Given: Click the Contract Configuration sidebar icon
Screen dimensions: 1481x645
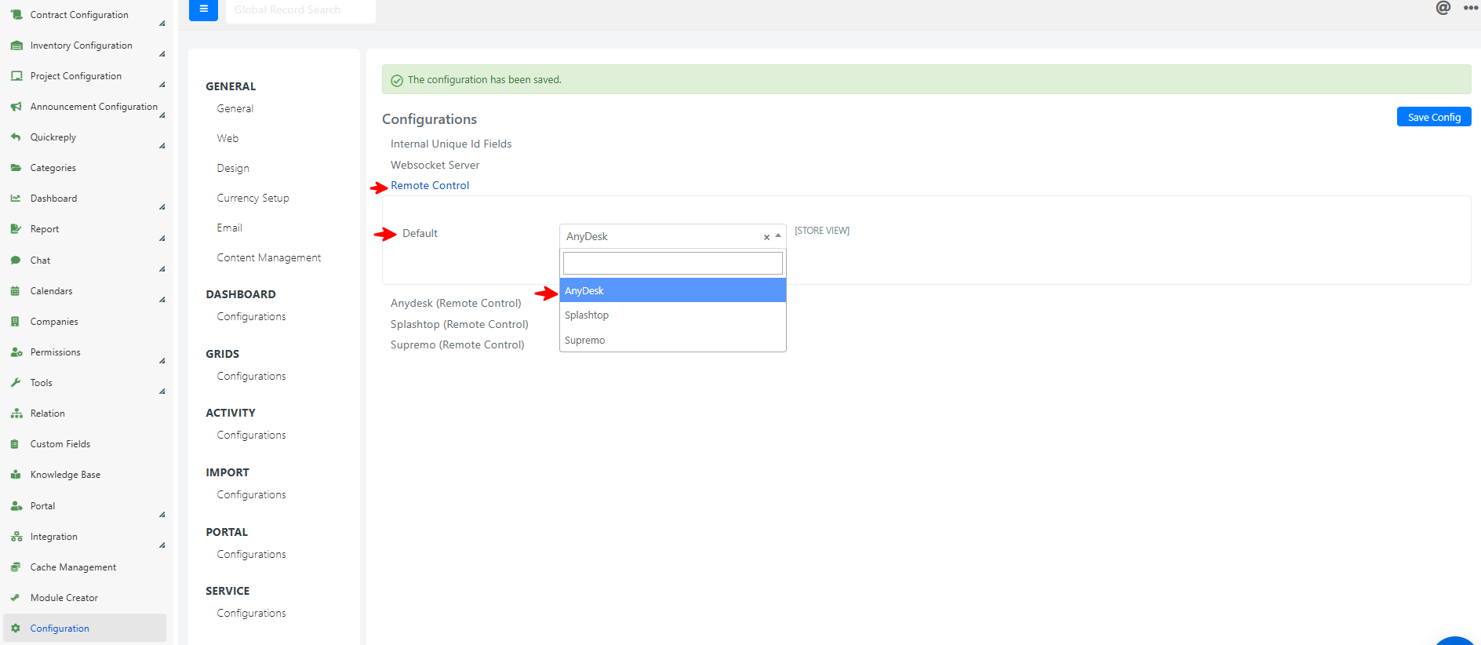Looking at the screenshot, I should pyautogui.click(x=16, y=15).
